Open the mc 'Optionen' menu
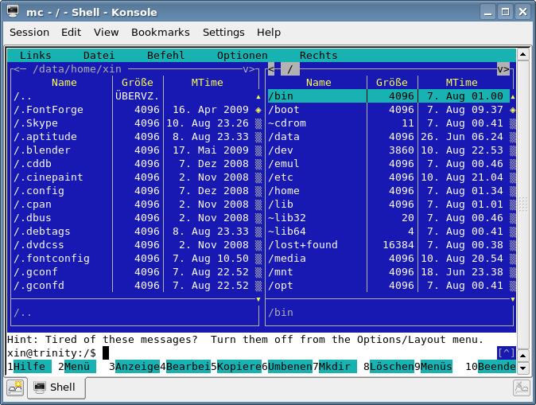Image resolution: width=536 pixels, height=405 pixels. (x=242, y=56)
